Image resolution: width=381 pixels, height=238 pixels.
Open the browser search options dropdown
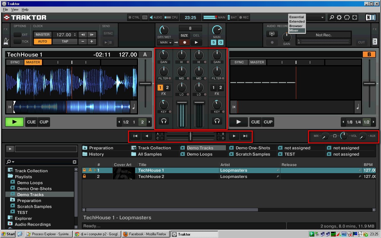point(11,162)
